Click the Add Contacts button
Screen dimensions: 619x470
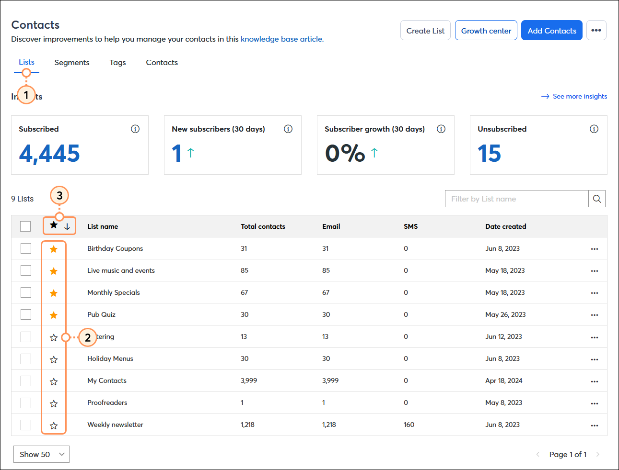click(x=552, y=30)
